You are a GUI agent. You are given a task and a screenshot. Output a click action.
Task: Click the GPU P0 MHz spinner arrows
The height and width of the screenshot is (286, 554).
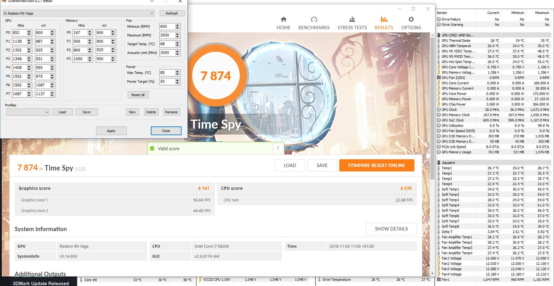coord(29,33)
